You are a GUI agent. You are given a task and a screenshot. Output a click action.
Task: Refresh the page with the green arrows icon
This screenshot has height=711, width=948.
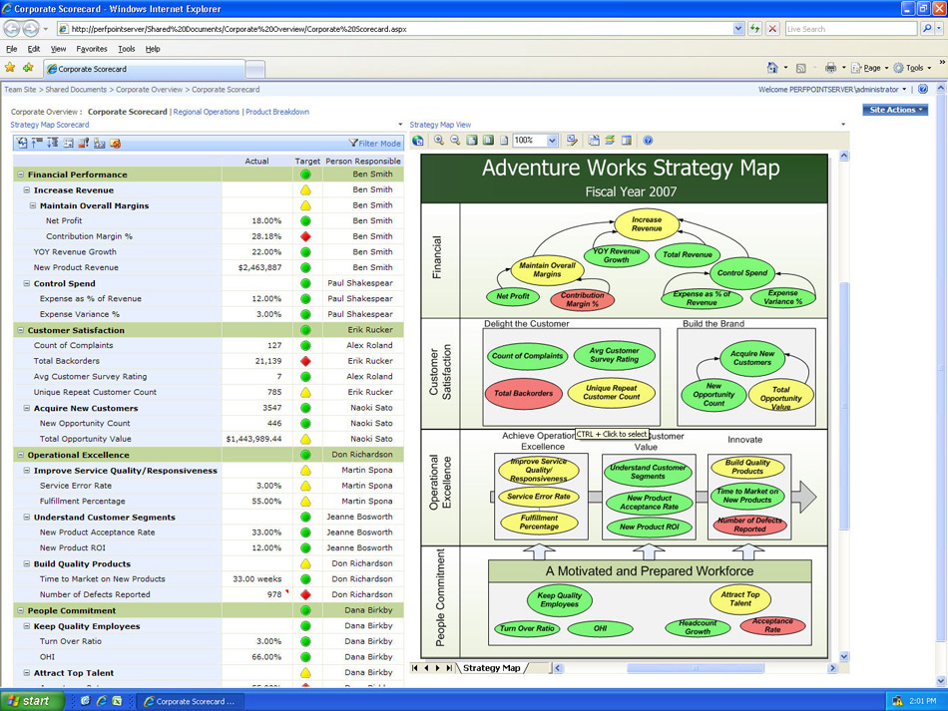pos(754,28)
